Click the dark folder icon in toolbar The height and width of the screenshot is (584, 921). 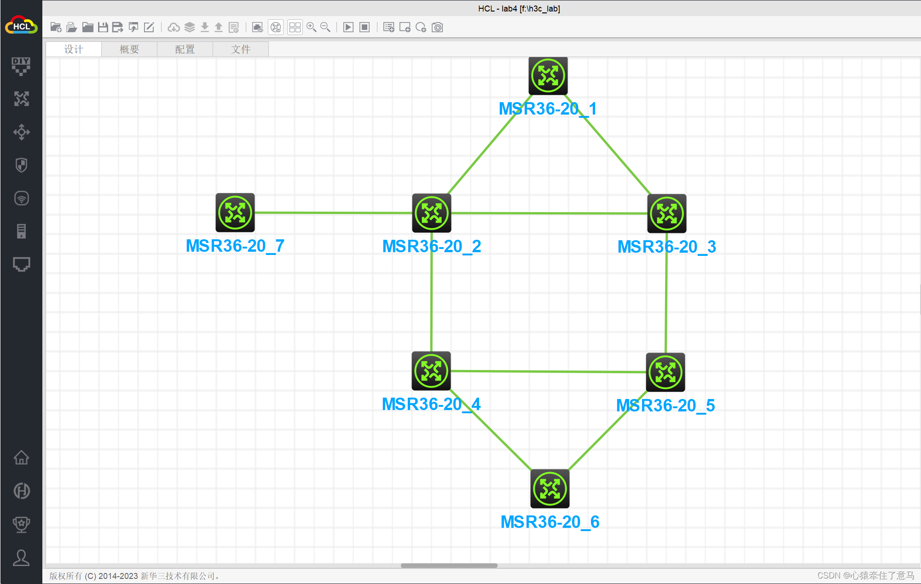point(87,27)
